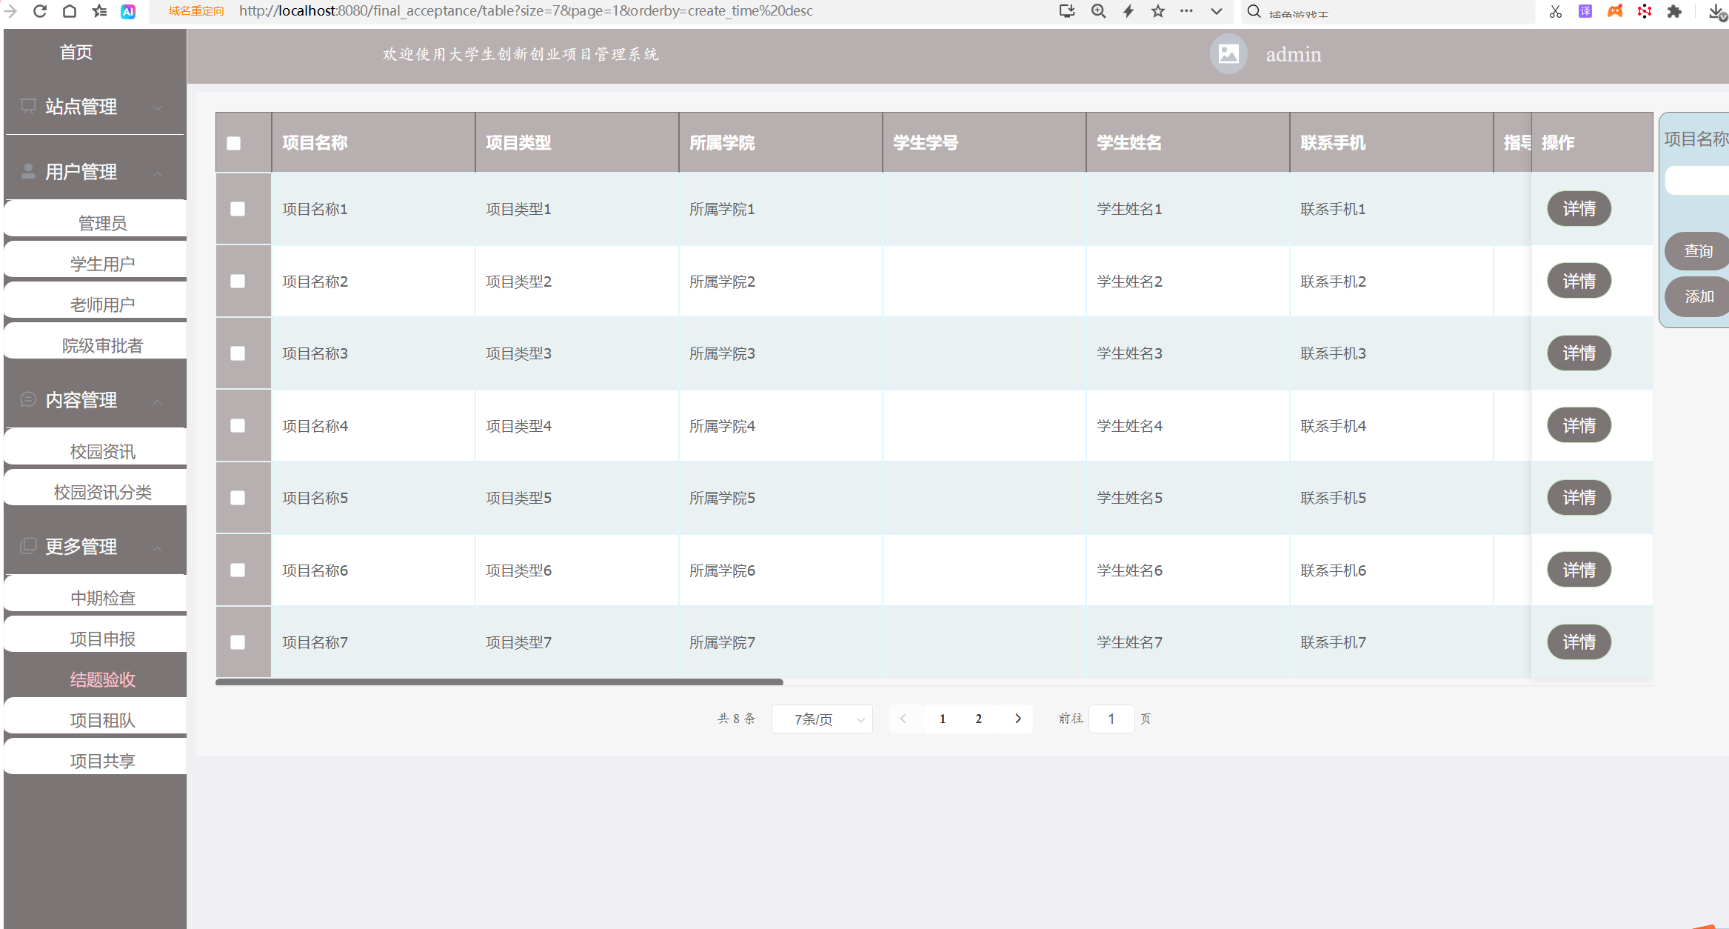
Task: Check the row checkbox for 项目名称3
Action: point(238,353)
